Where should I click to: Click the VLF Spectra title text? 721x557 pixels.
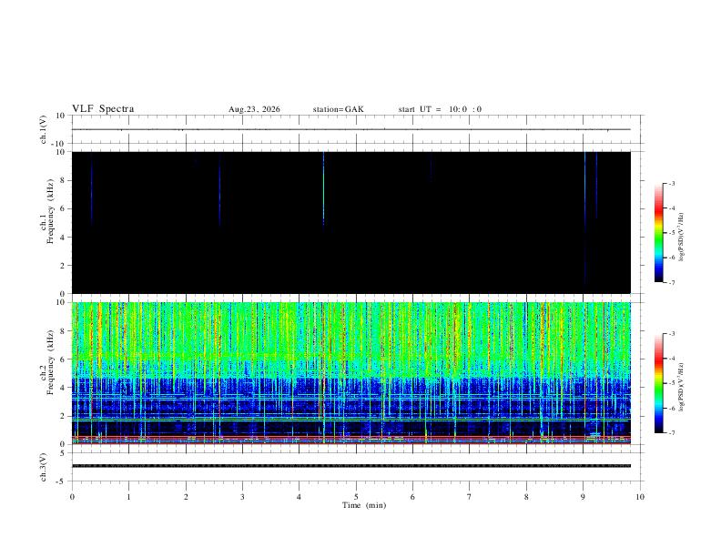[103, 109]
